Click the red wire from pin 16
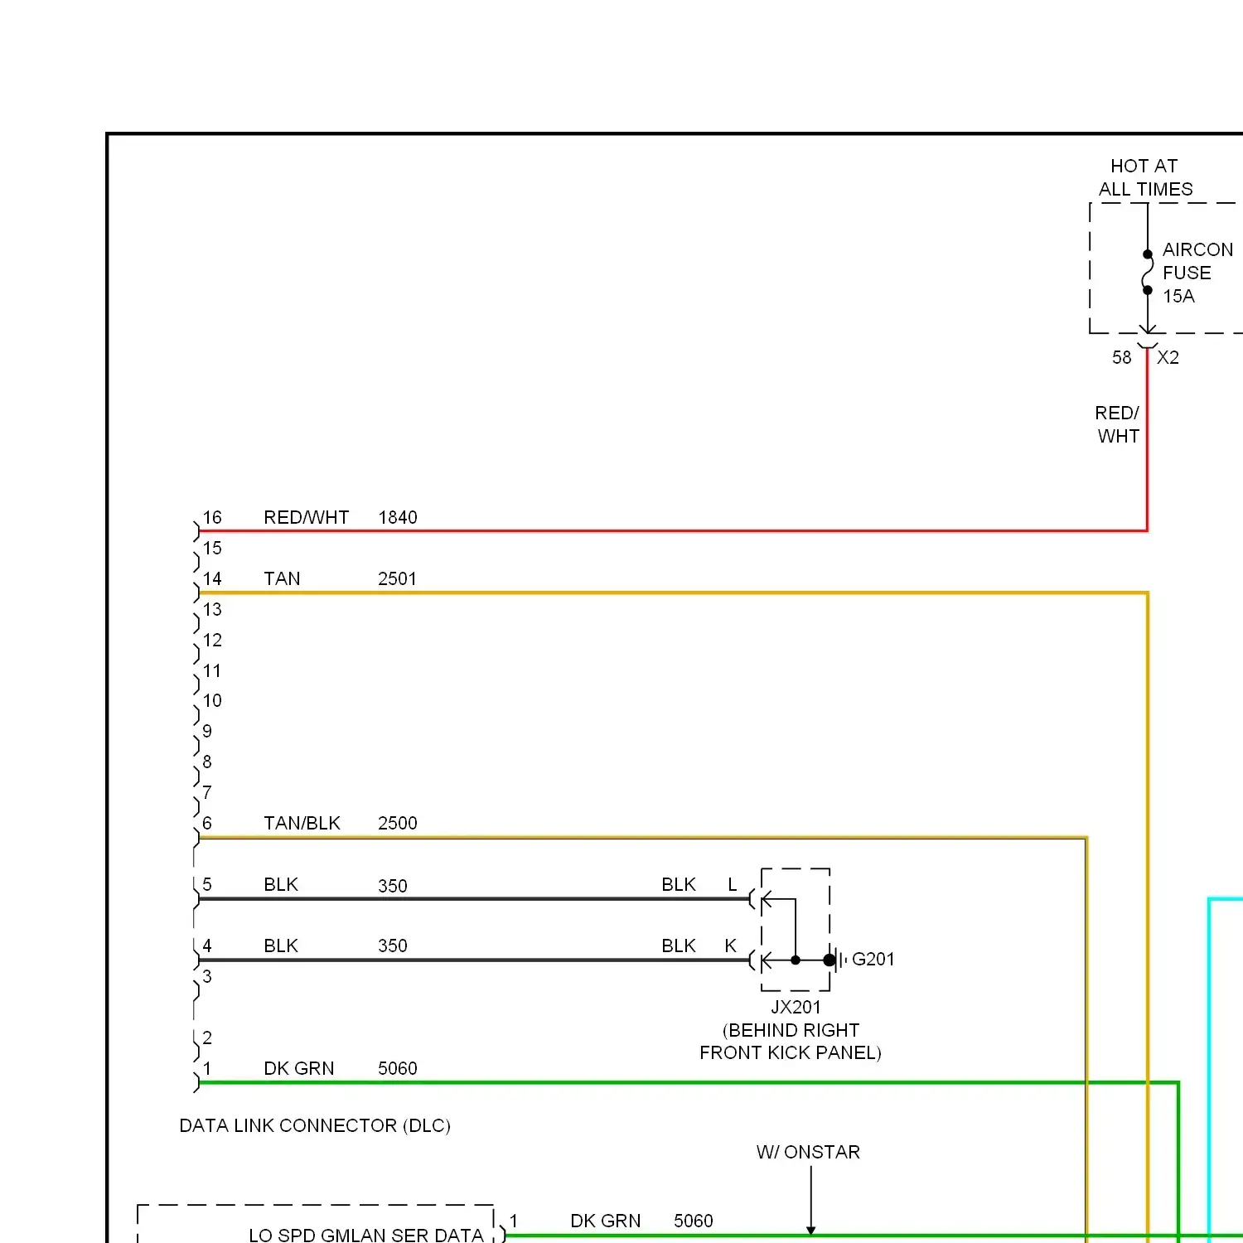The width and height of the screenshot is (1243, 1243). (x=673, y=530)
